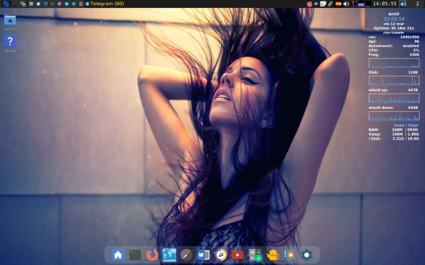
Task: Switch to the Telegram (60) taskbar window
Action: pos(104,4)
